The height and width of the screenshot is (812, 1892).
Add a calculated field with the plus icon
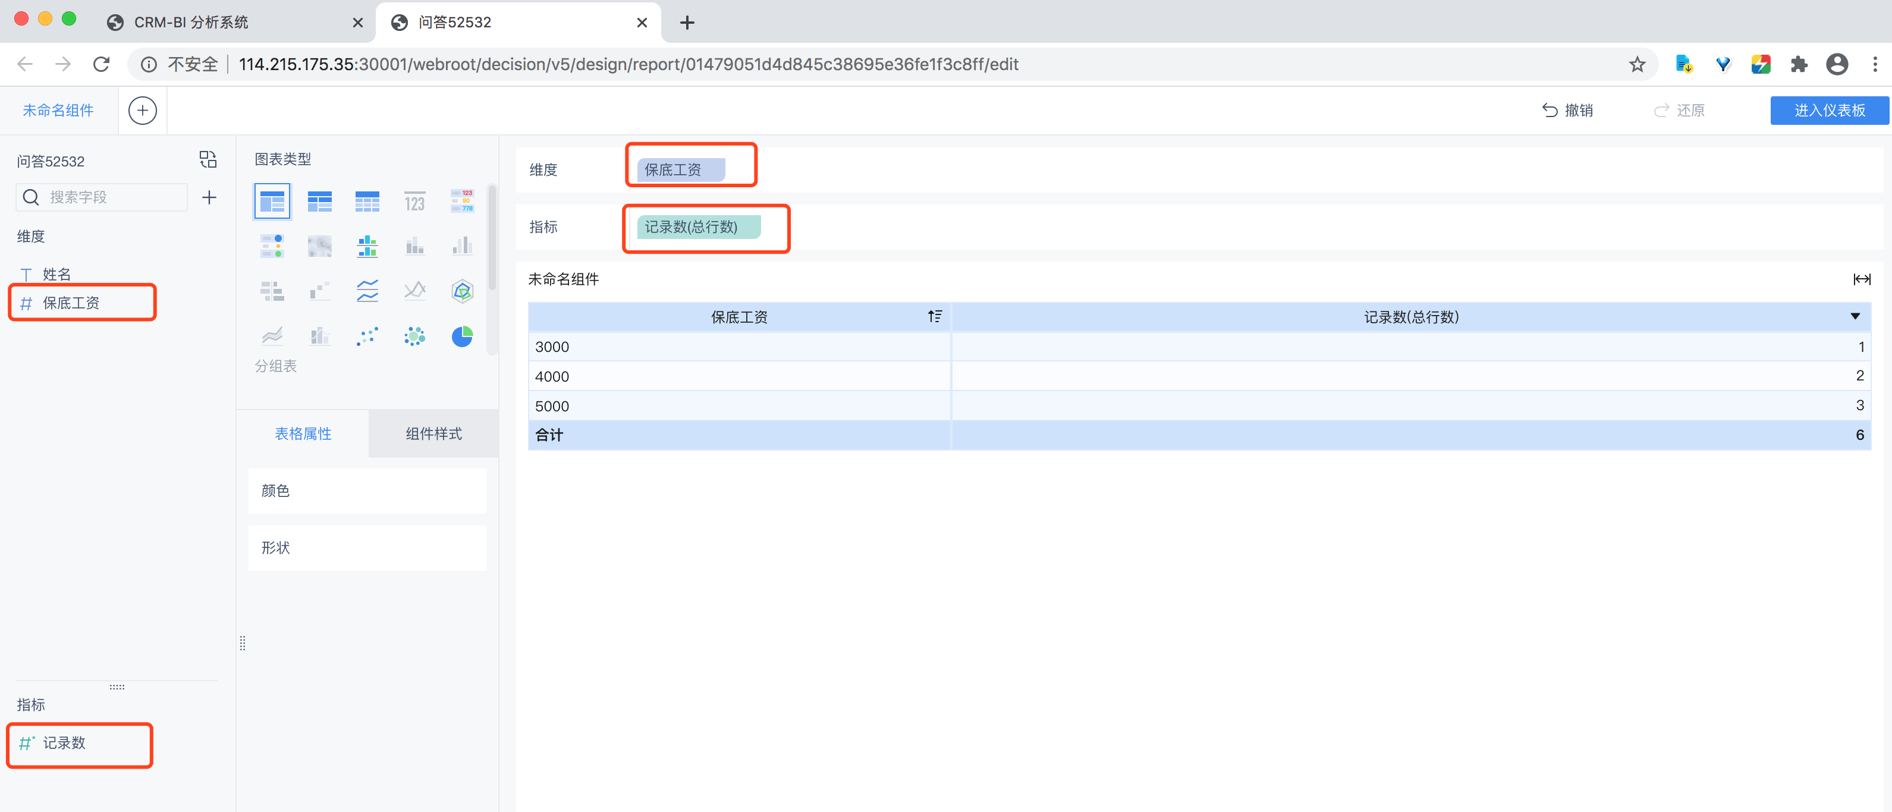(209, 197)
